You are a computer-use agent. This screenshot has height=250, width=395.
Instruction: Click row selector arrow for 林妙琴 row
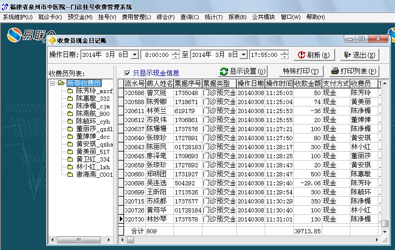coord(121,219)
